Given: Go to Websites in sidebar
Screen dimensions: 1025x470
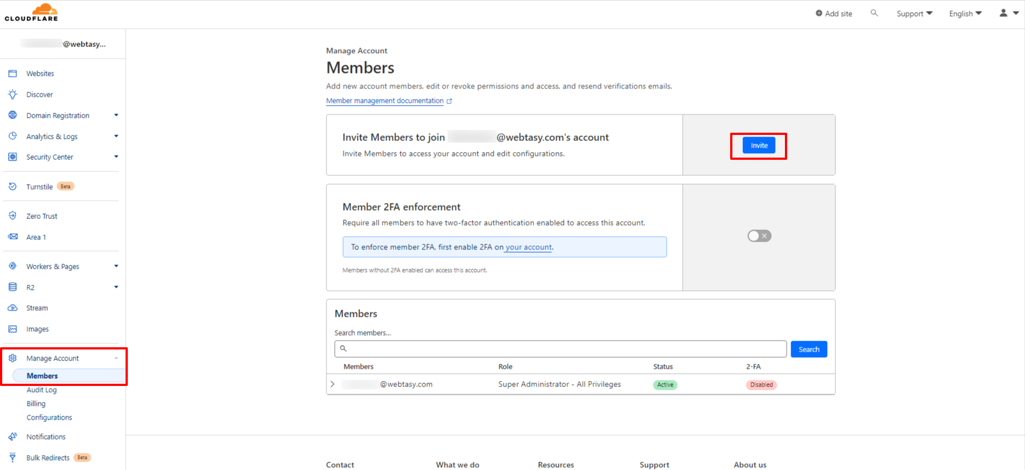Looking at the screenshot, I should pyautogui.click(x=40, y=74).
